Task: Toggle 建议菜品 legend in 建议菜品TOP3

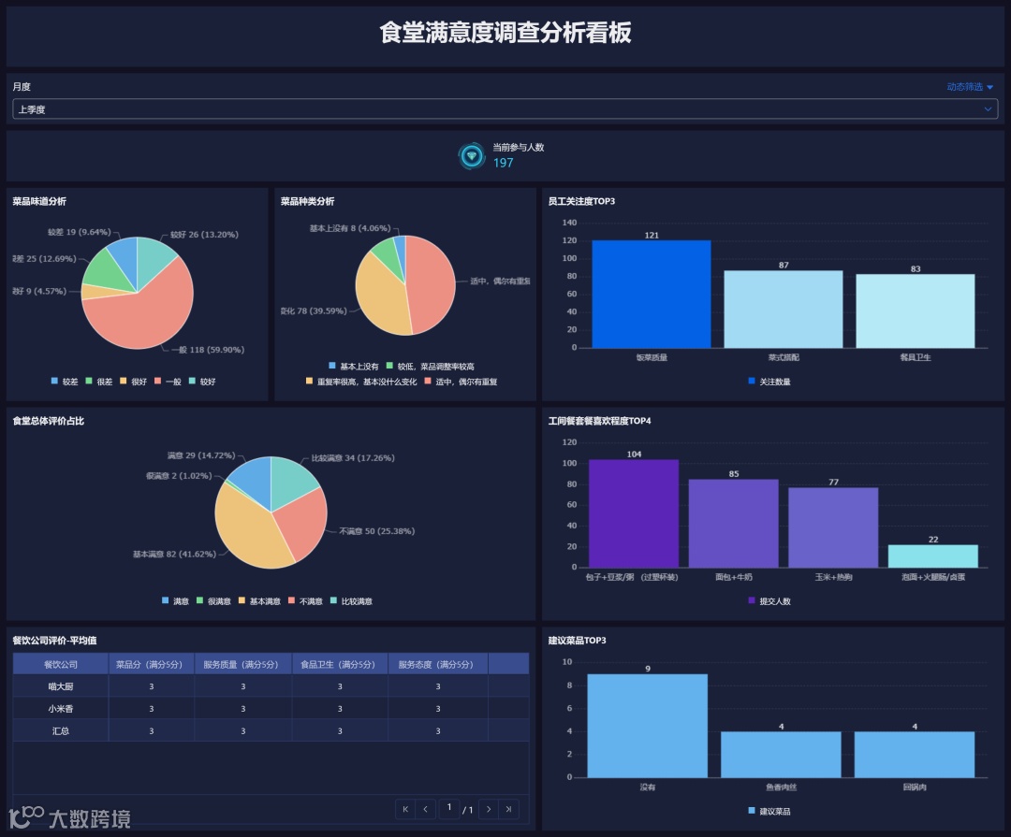Action: [x=769, y=811]
